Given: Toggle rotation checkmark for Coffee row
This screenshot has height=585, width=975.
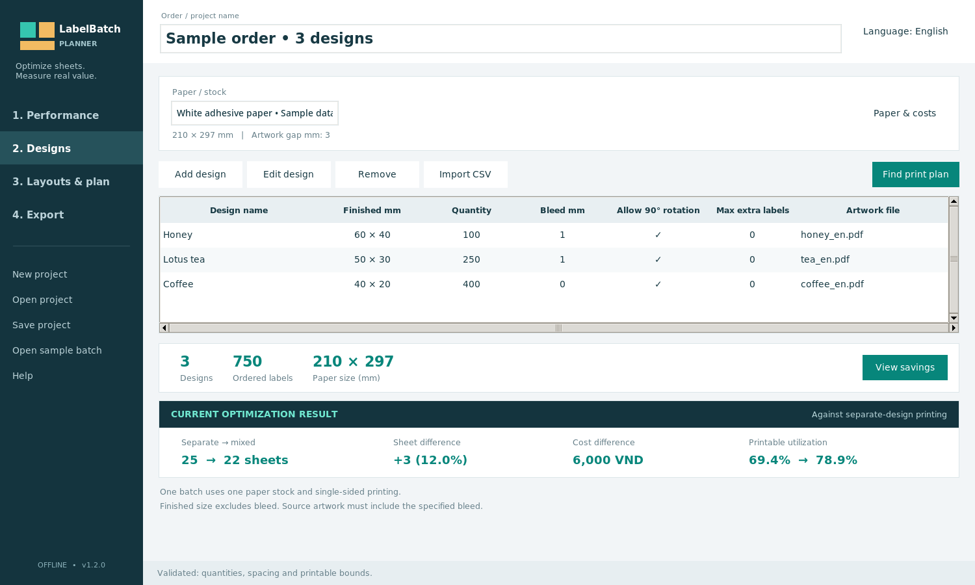Looking at the screenshot, I should tap(658, 284).
